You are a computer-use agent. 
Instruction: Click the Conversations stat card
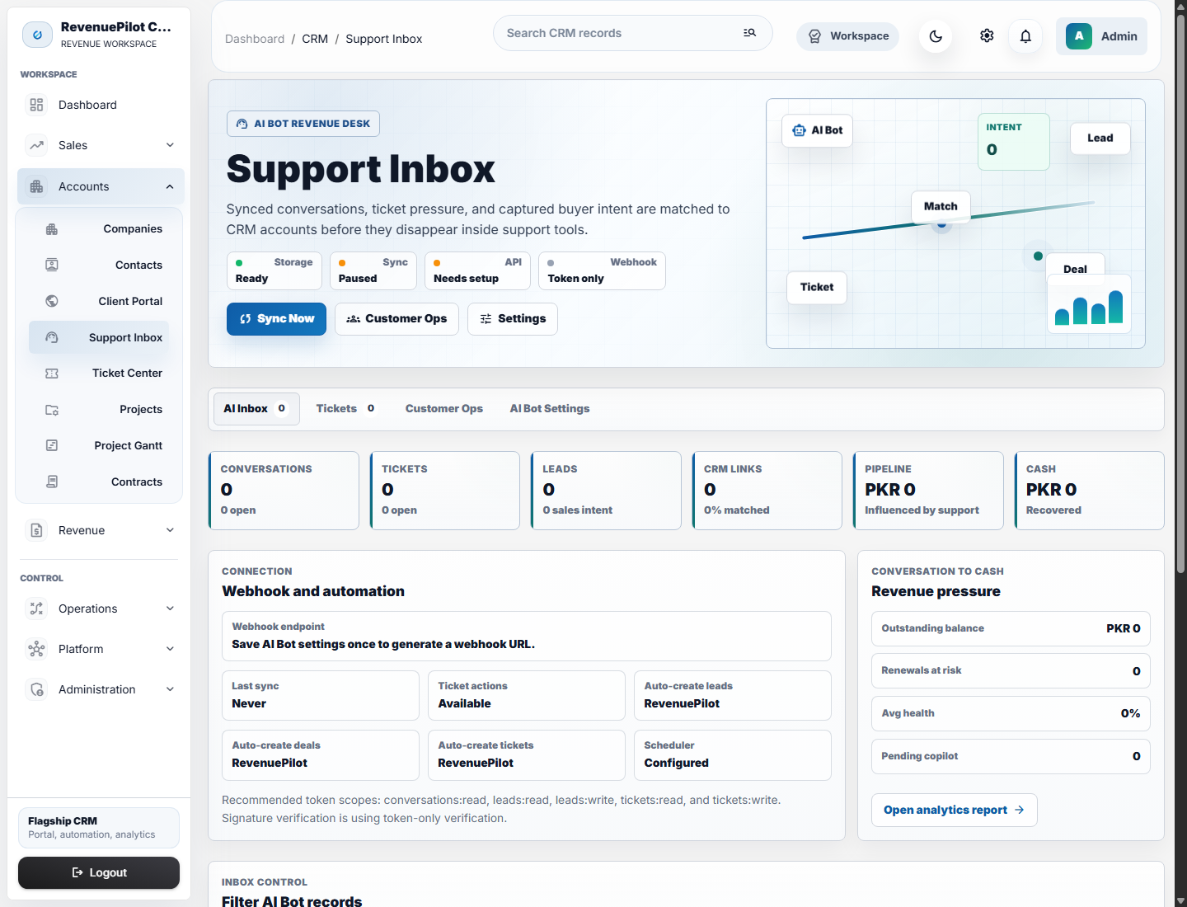(x=284, y=491)
